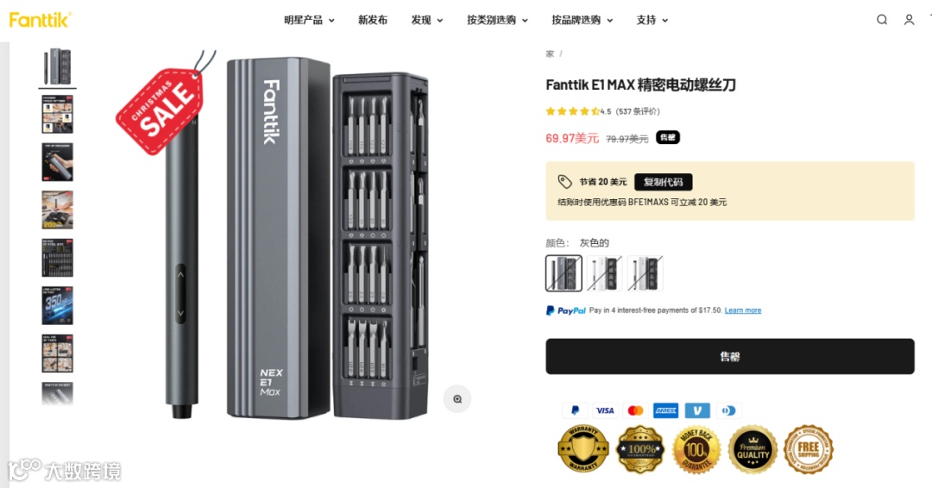Screen dimensions: 932x488
Task: Expand the 按类别选购 dropdown
Action: (498, 20)
